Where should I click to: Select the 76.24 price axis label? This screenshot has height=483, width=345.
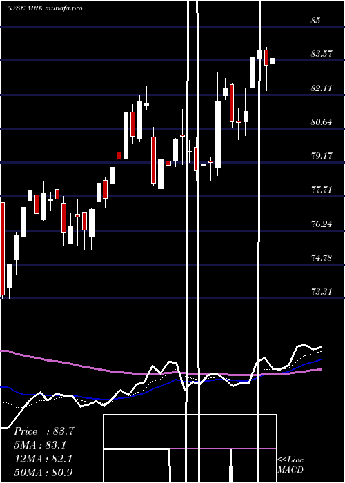tap(322, 224)
